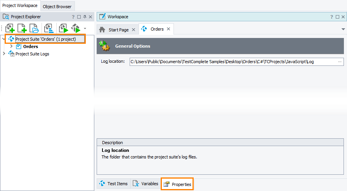Image resolution: width=347 pixels, height=191 pixels.
Task: Open Project Explorer help question mark
Action: (x=73, y=17)
